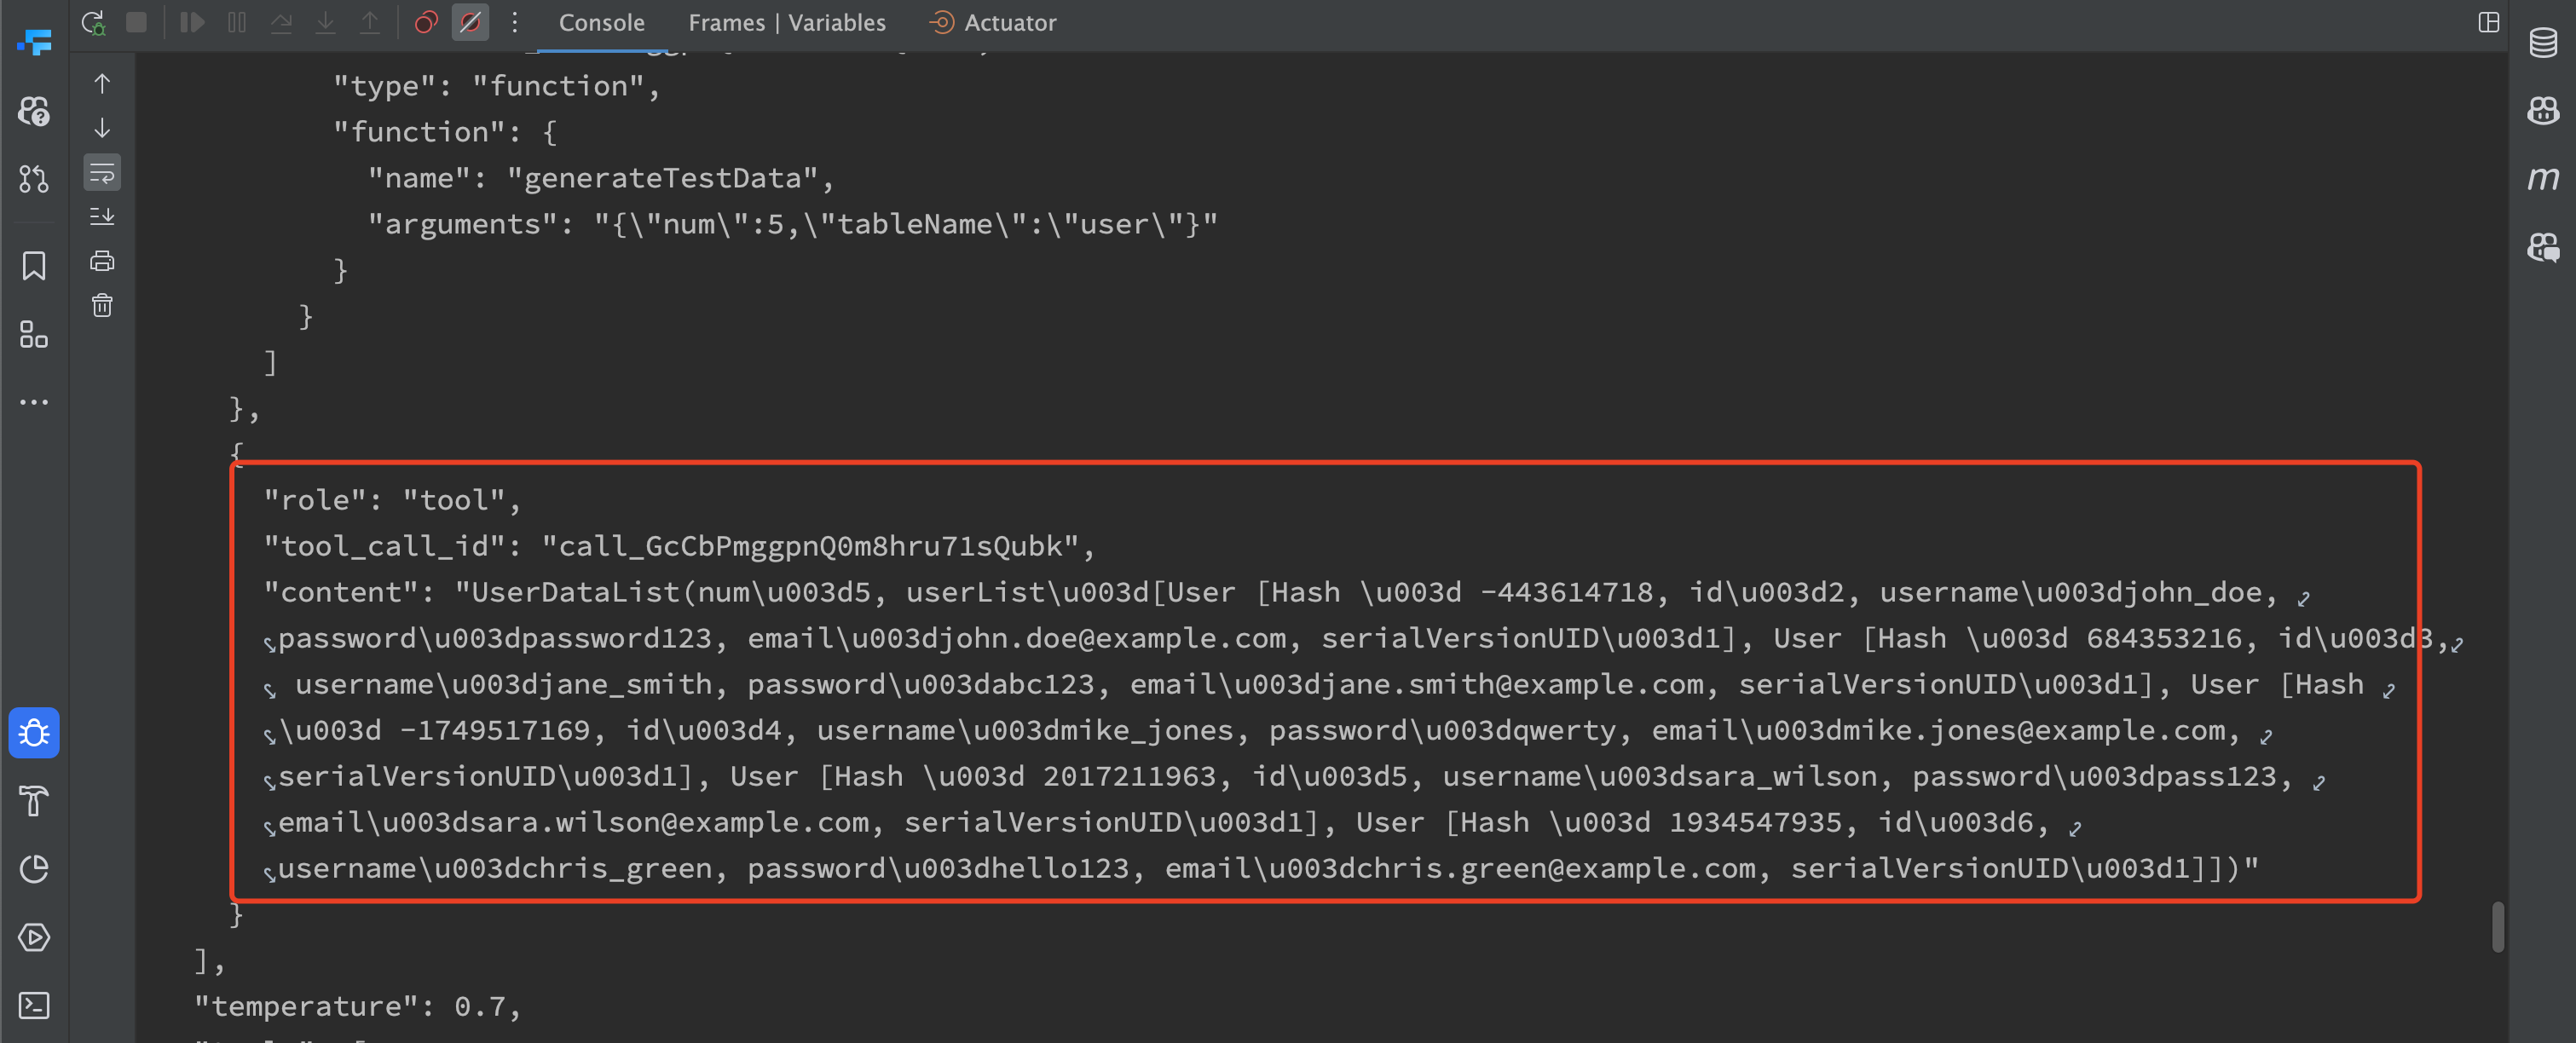The width and height of the screenshot is (2576, 1043).
Task: Open the Structure tool window
Action: (x=34, y=334)
